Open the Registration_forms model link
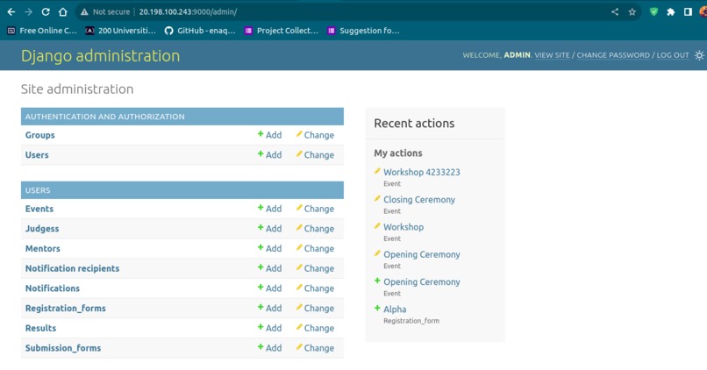Image resolution: width=707 pixels, height=370 pixels. tap(66, 309)
